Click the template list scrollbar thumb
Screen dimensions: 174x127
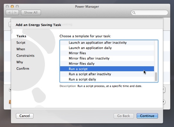tap(156, 77)
